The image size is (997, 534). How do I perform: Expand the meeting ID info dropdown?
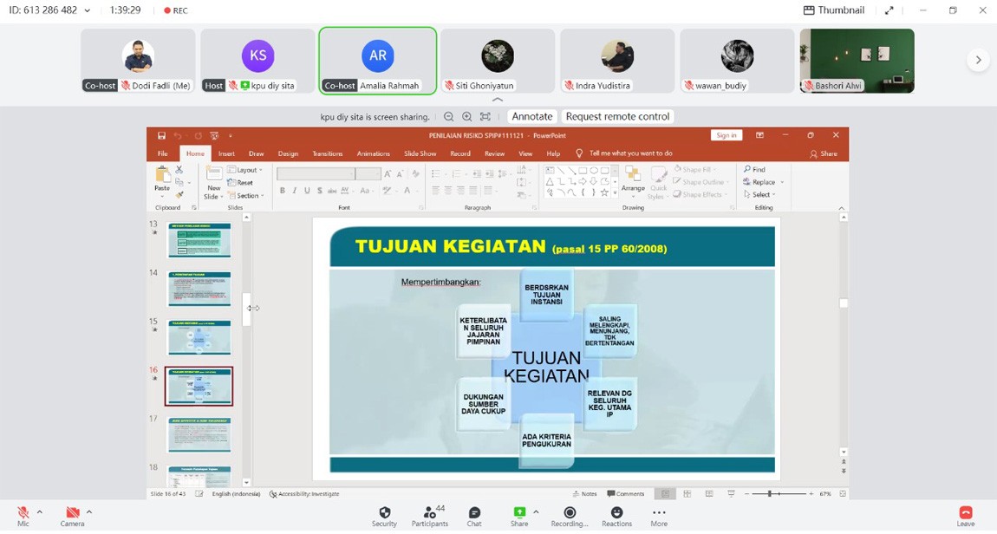(x=88, y=10)
